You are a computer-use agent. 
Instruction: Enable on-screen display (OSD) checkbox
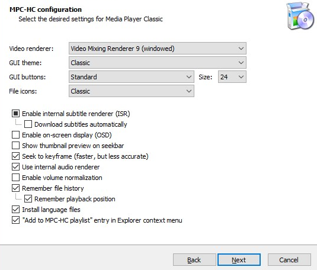coord(15,135)
